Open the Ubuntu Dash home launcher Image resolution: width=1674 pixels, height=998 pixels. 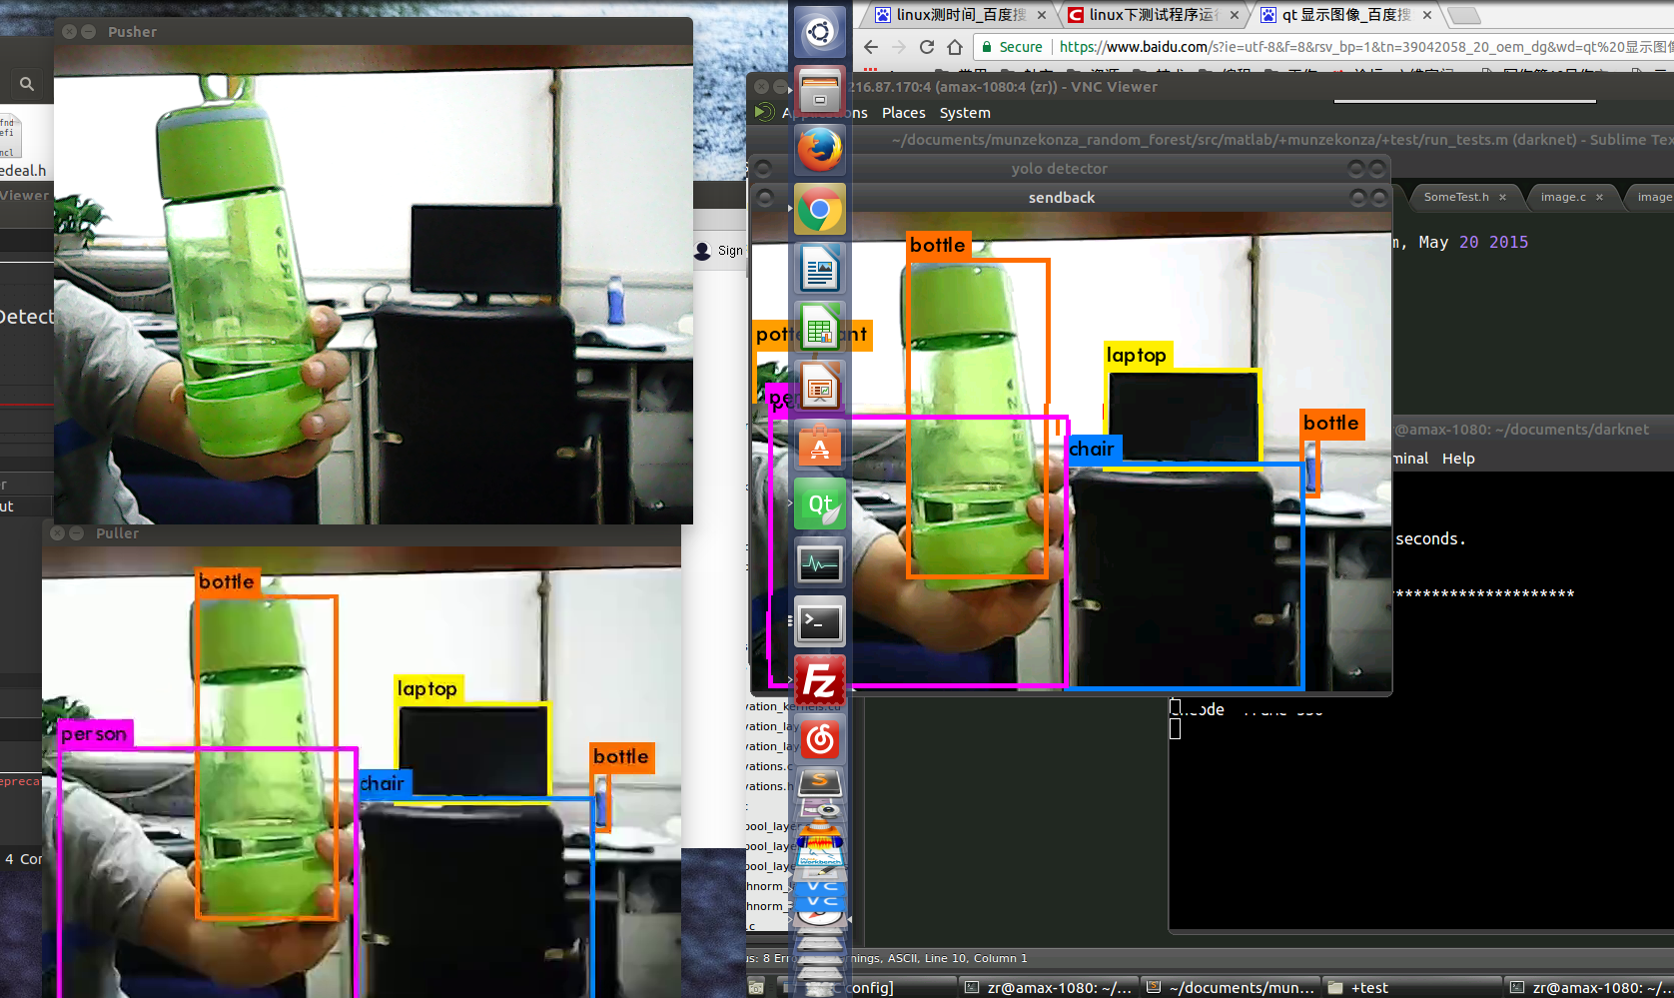[820, 31]
